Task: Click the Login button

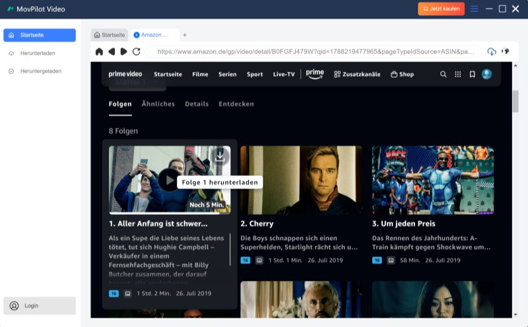Action: [x=40, y=305]
